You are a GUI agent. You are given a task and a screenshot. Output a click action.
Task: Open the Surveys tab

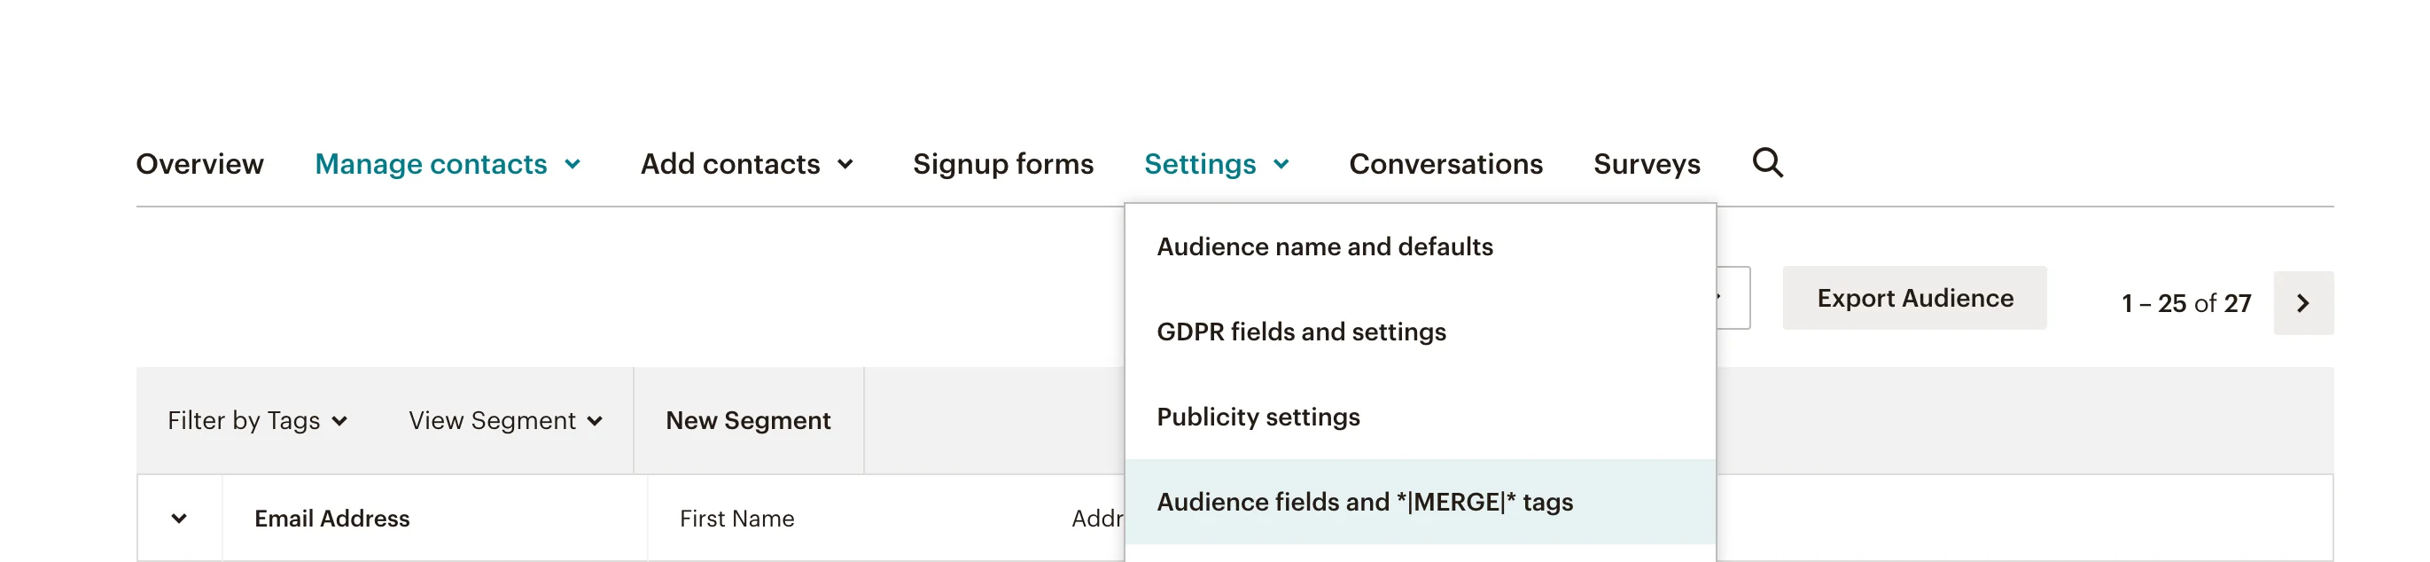click(1646, 164)
